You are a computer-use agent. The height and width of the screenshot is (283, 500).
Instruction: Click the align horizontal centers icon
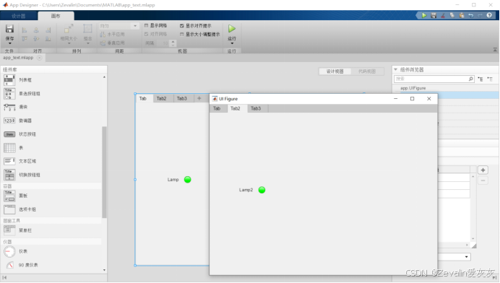36,30
